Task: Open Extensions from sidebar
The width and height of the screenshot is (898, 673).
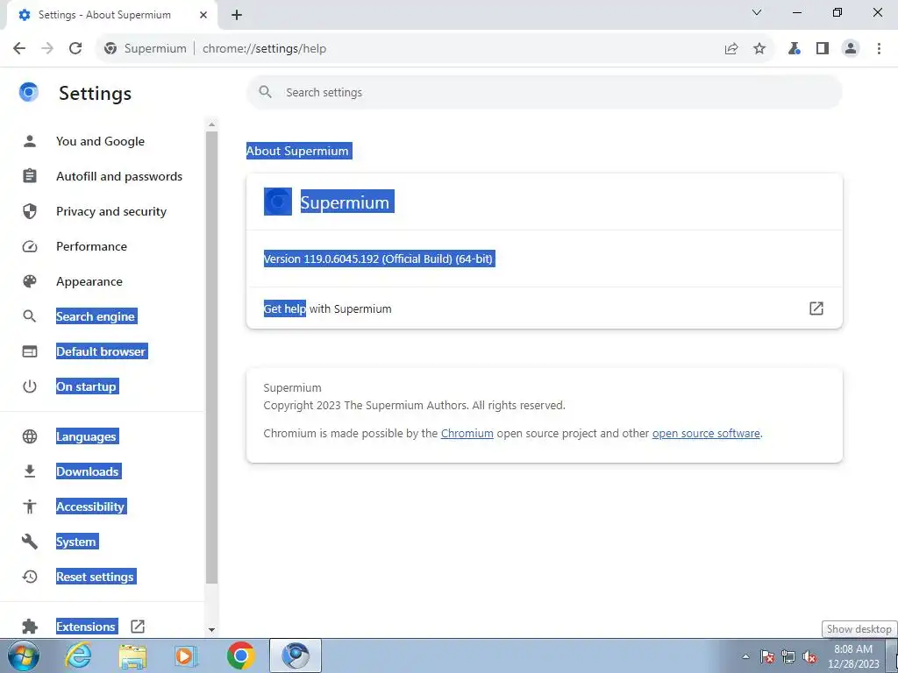Action: 86,627
